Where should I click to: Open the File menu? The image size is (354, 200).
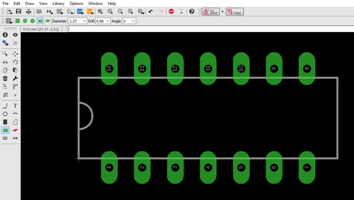click(6, 3)
